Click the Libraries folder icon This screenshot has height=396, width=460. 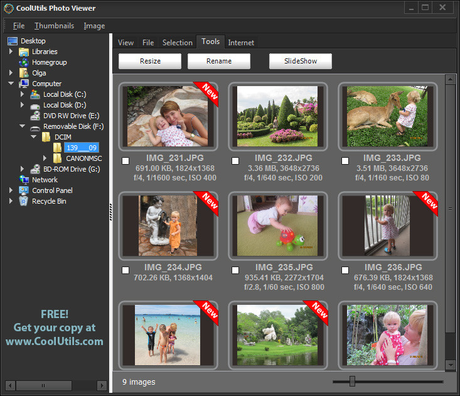click(24, 52)
